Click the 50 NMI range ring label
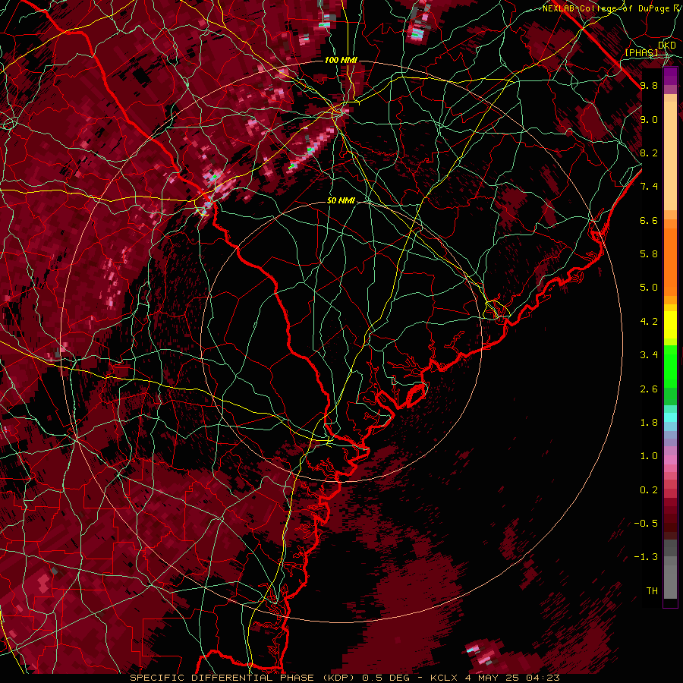This screenshot has width=683, height=683. point(341,201)
